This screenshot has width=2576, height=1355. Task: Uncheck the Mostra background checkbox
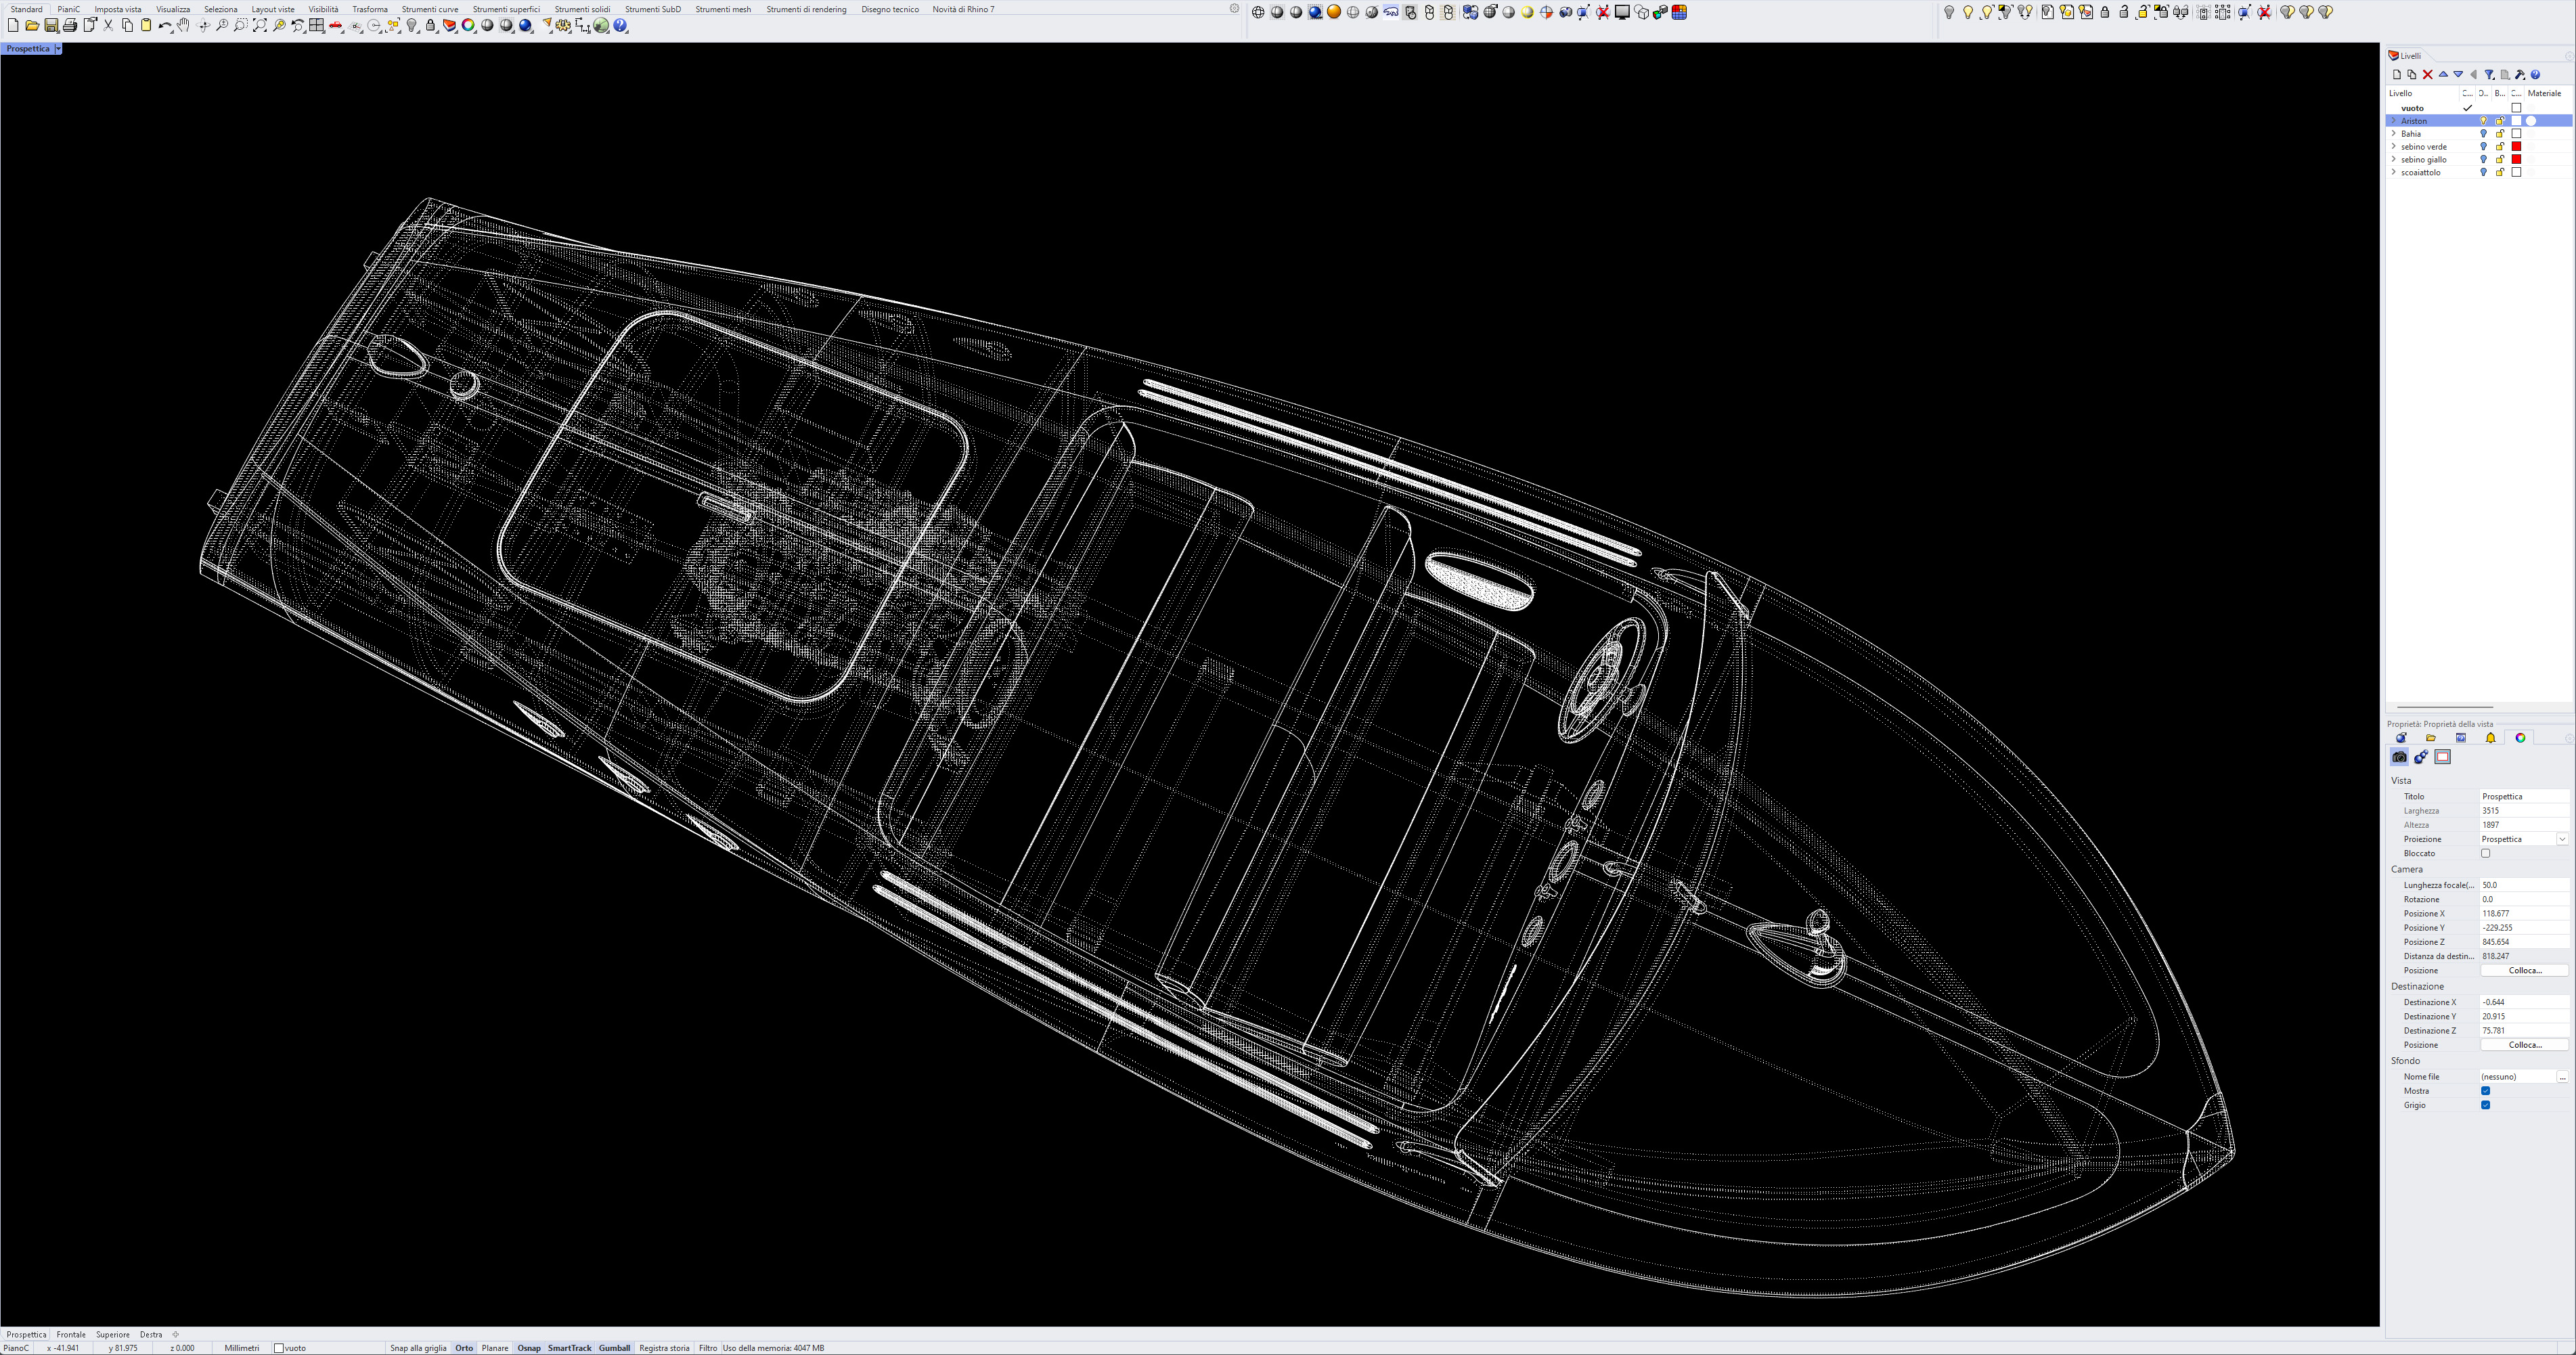pos(2485,1091)
